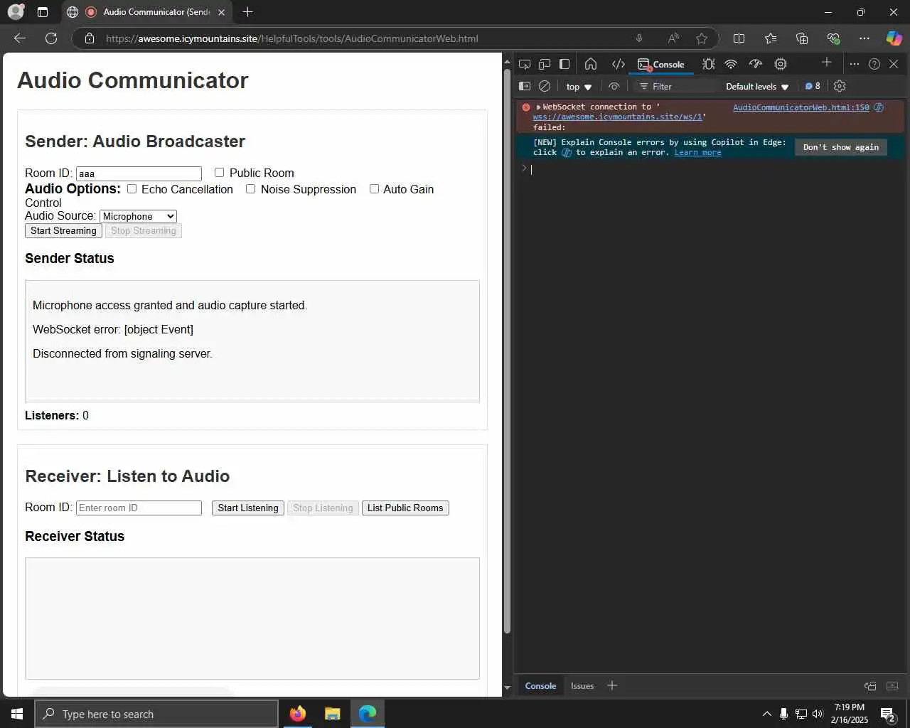Refresh the page in Edge

(51, 38)
